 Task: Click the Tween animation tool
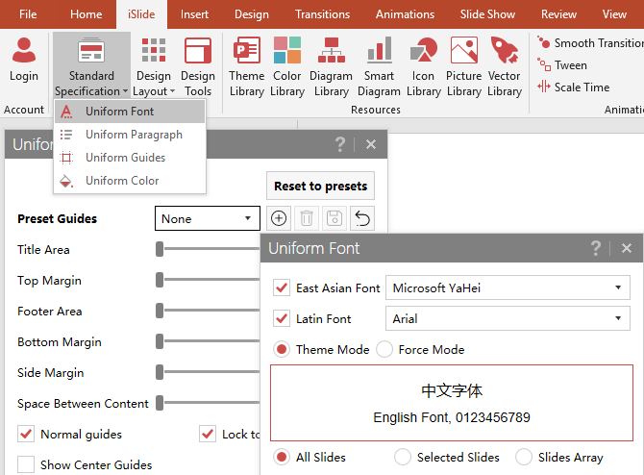pyautogui.click(x=562, y=65)
